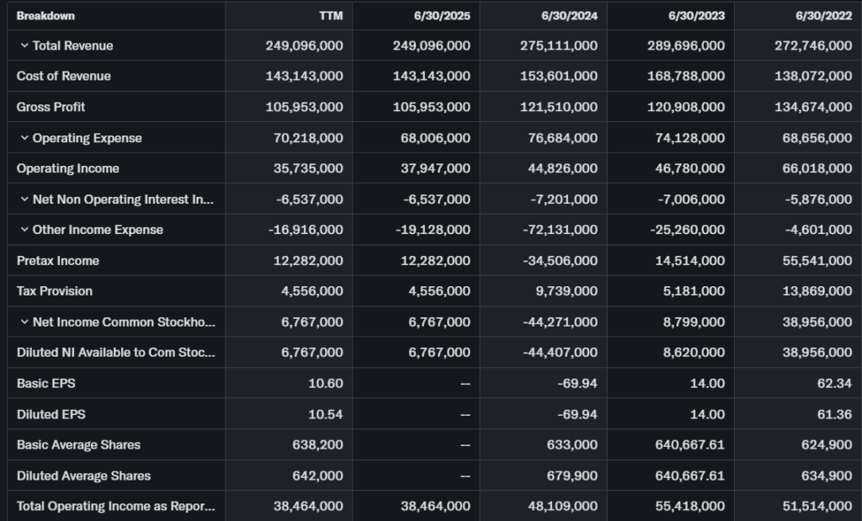The image size is (862, 521).
Task: Click the Operating Income row label
Action: [68, 168]
